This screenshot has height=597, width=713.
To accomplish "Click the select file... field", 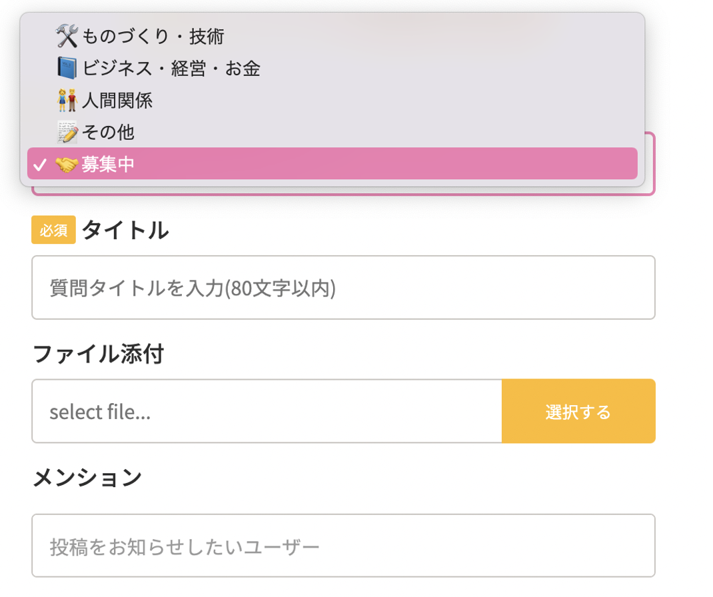I will pyautogui.click(x=267, y=411).
